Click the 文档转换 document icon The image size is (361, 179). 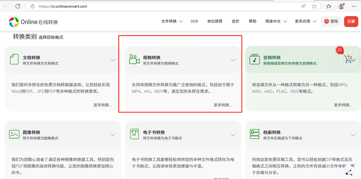(14, 59)
